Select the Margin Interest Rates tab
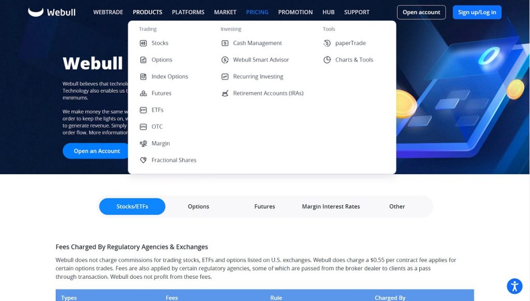530x301 pixels. pos(331,206)
